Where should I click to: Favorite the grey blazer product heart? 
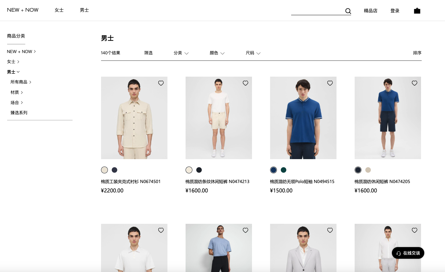pos(330,230)
